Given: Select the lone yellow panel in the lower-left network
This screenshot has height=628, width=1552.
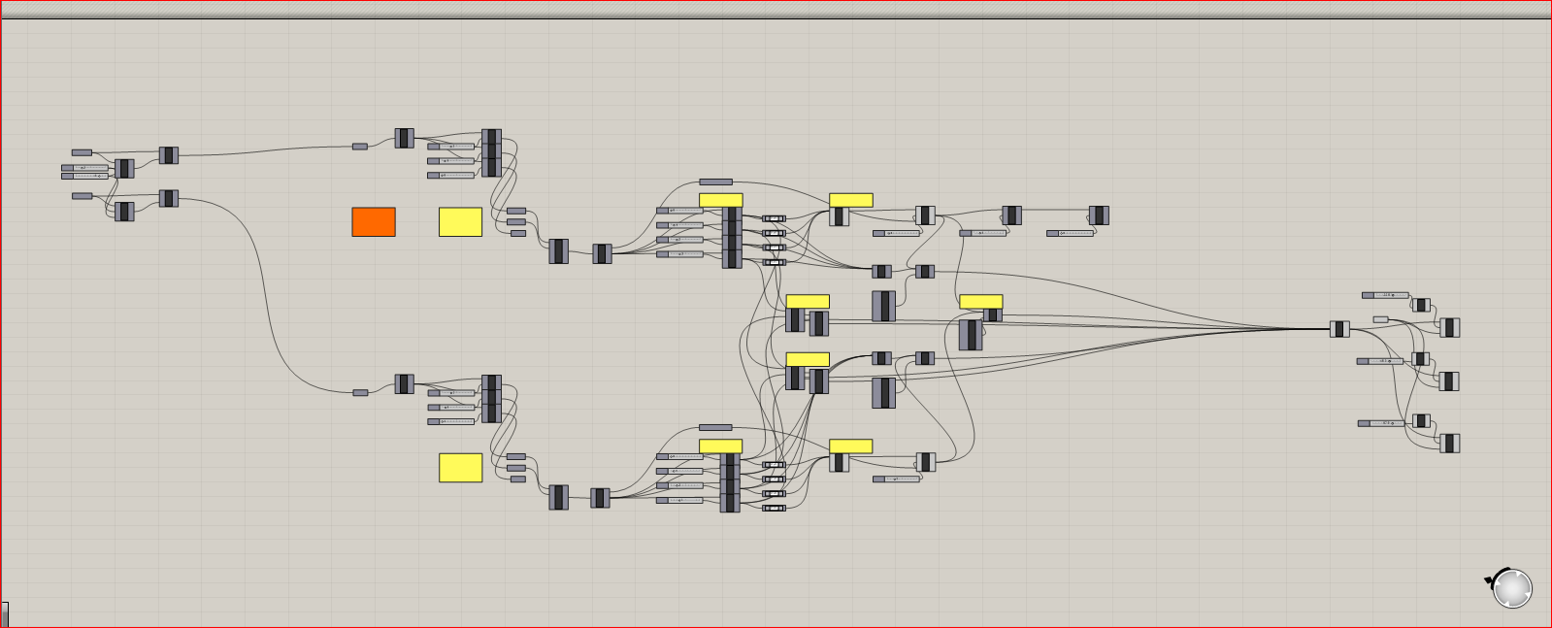Looking at the screenshot, I should point(461,468).
